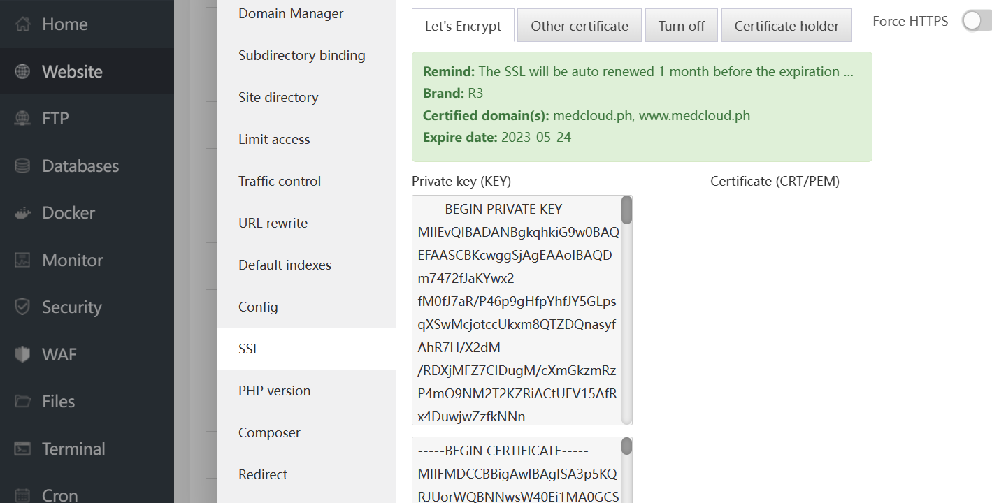The image size is (992, 503).
Task: Select the Turn off tab
Action: (x=682, y=26)
